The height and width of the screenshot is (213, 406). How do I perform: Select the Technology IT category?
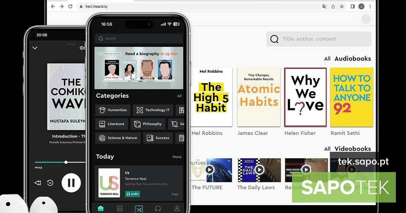153,110
